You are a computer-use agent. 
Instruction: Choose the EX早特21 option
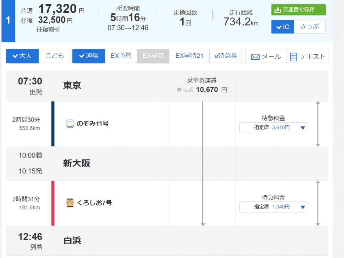tap(189, 56)
